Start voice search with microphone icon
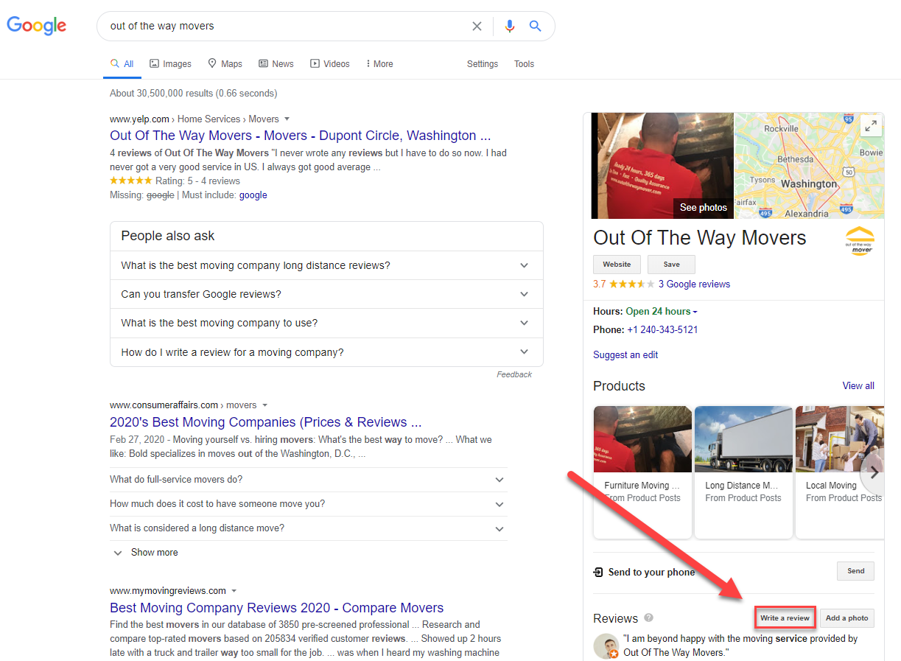 tap(509, 26)
